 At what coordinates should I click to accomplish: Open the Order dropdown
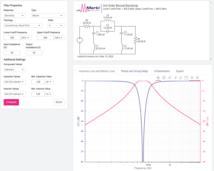(56, 26)
